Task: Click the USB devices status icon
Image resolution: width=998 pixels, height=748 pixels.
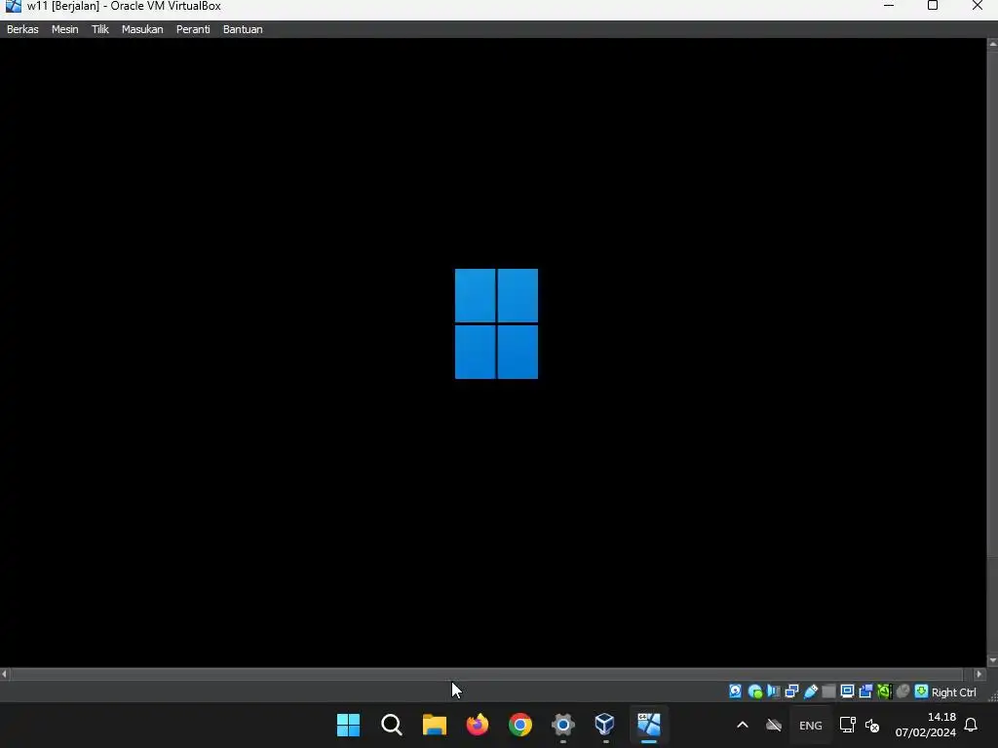Action: pyautogui.click(x=810, y=692)
